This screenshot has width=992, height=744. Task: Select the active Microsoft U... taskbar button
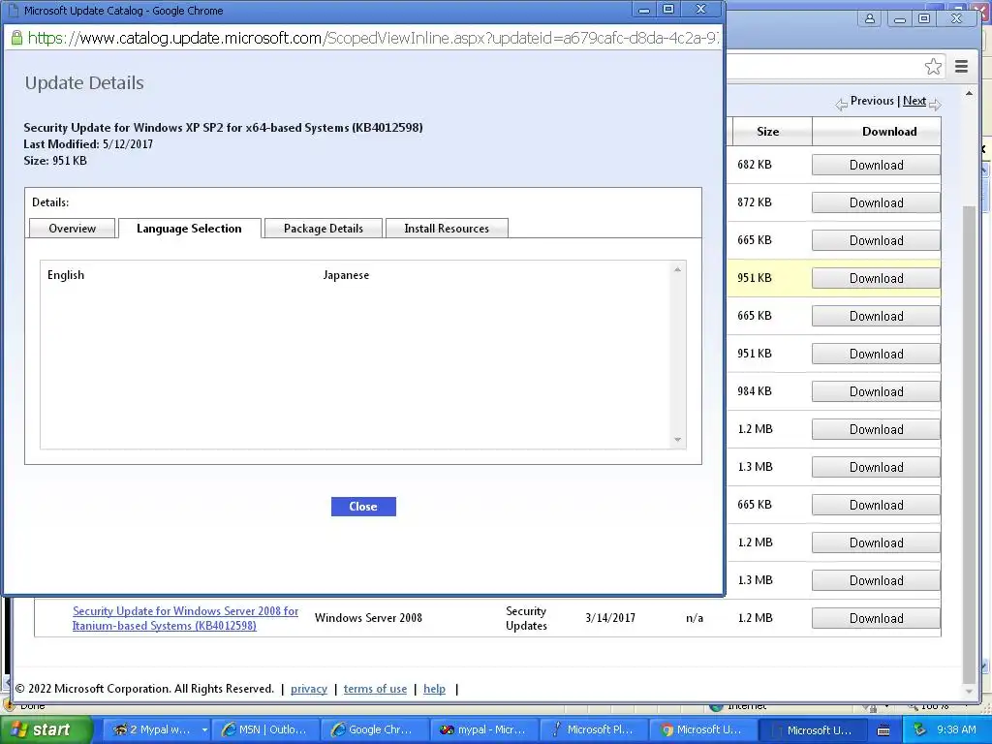point(811,730)
